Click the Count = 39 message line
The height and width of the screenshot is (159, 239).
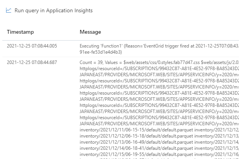(159, 62)
